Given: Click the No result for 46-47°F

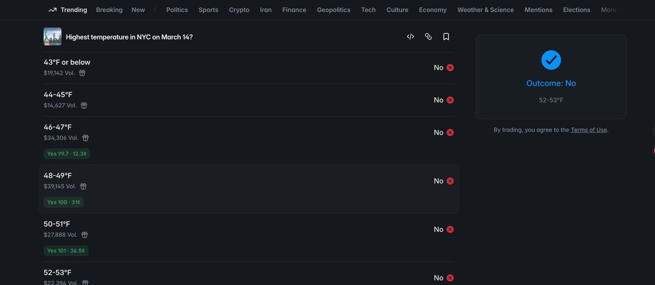Looking at the screenshot, I should click(x=438, y=132).
